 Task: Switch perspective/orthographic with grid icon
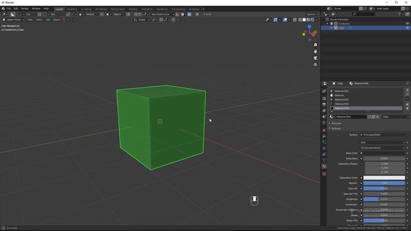coord(315,64)
